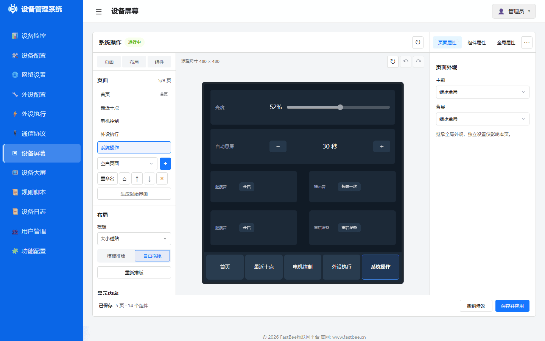Switch to 全局属性 tab
This screenshot has height=341, width=545.
pyautogui.click(x=506, y=42)
